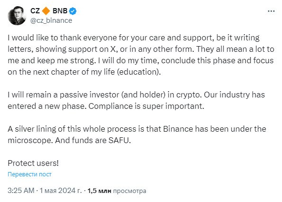Viewport: 282px width, 202px height.
Task: Click the 1 мая 2024 г. date
Action: (x=61, y=191)
